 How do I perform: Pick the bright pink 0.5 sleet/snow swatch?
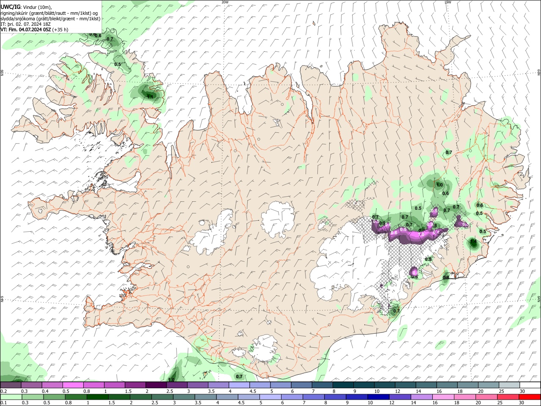[x=73, y=385]
